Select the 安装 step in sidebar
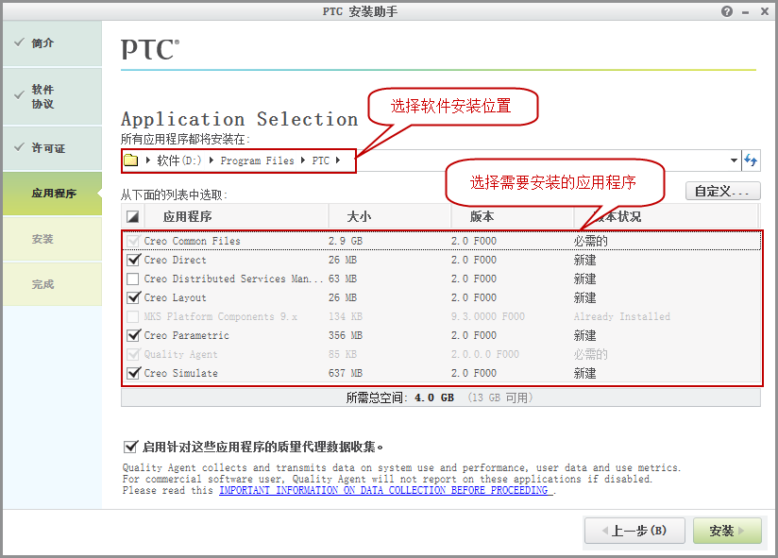The height and width of the screenshot is (558, 778). click(52, 239)
